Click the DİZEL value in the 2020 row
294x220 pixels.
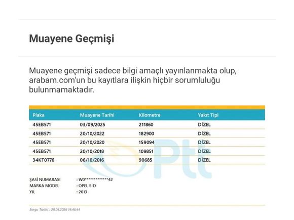pyautogui.click(x=204, y=142)
